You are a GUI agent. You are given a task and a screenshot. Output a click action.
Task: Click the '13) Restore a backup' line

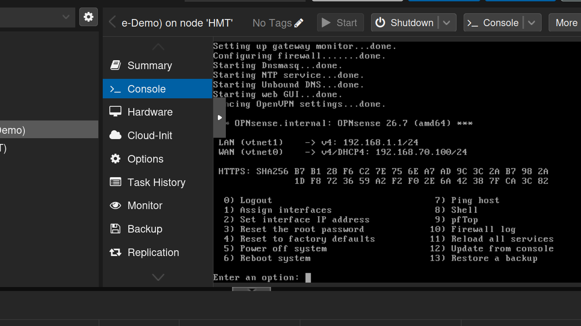pos(484,258)
